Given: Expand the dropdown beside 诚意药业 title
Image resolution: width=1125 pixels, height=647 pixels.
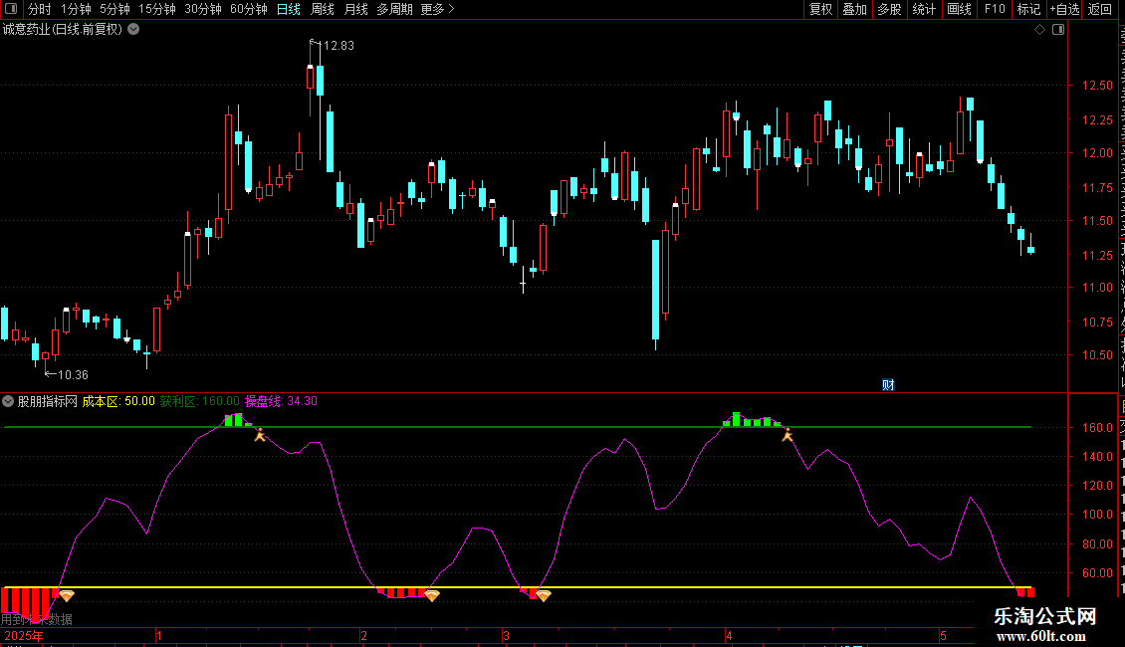Looking at the screenshot, I should pos(133,30).
